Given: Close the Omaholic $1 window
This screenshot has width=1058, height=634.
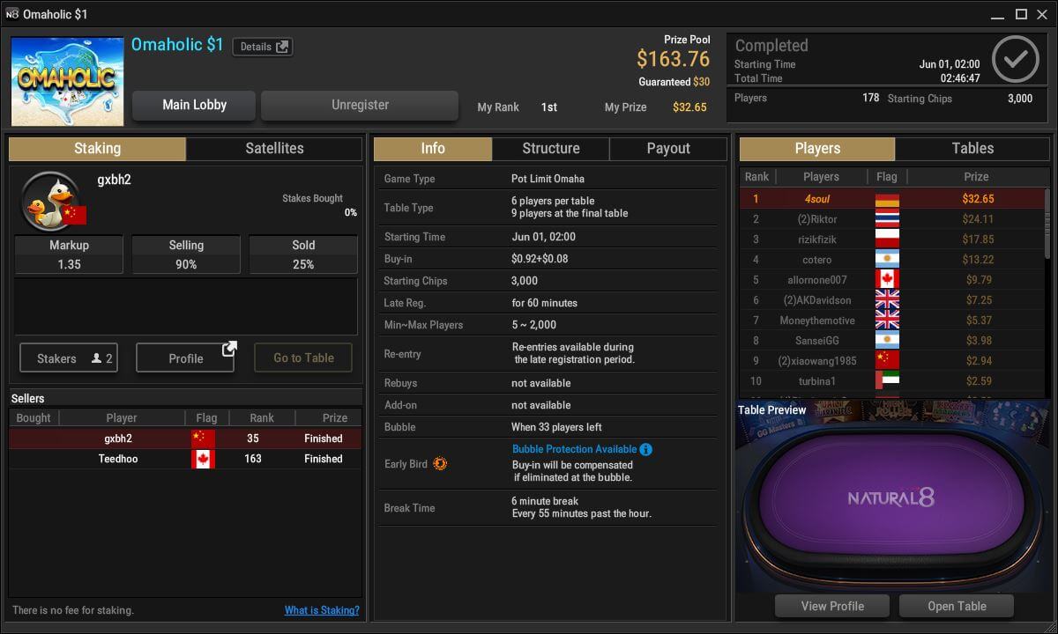Looking at the screenshot, I should pyautogui.click(x=1043, y=14).
